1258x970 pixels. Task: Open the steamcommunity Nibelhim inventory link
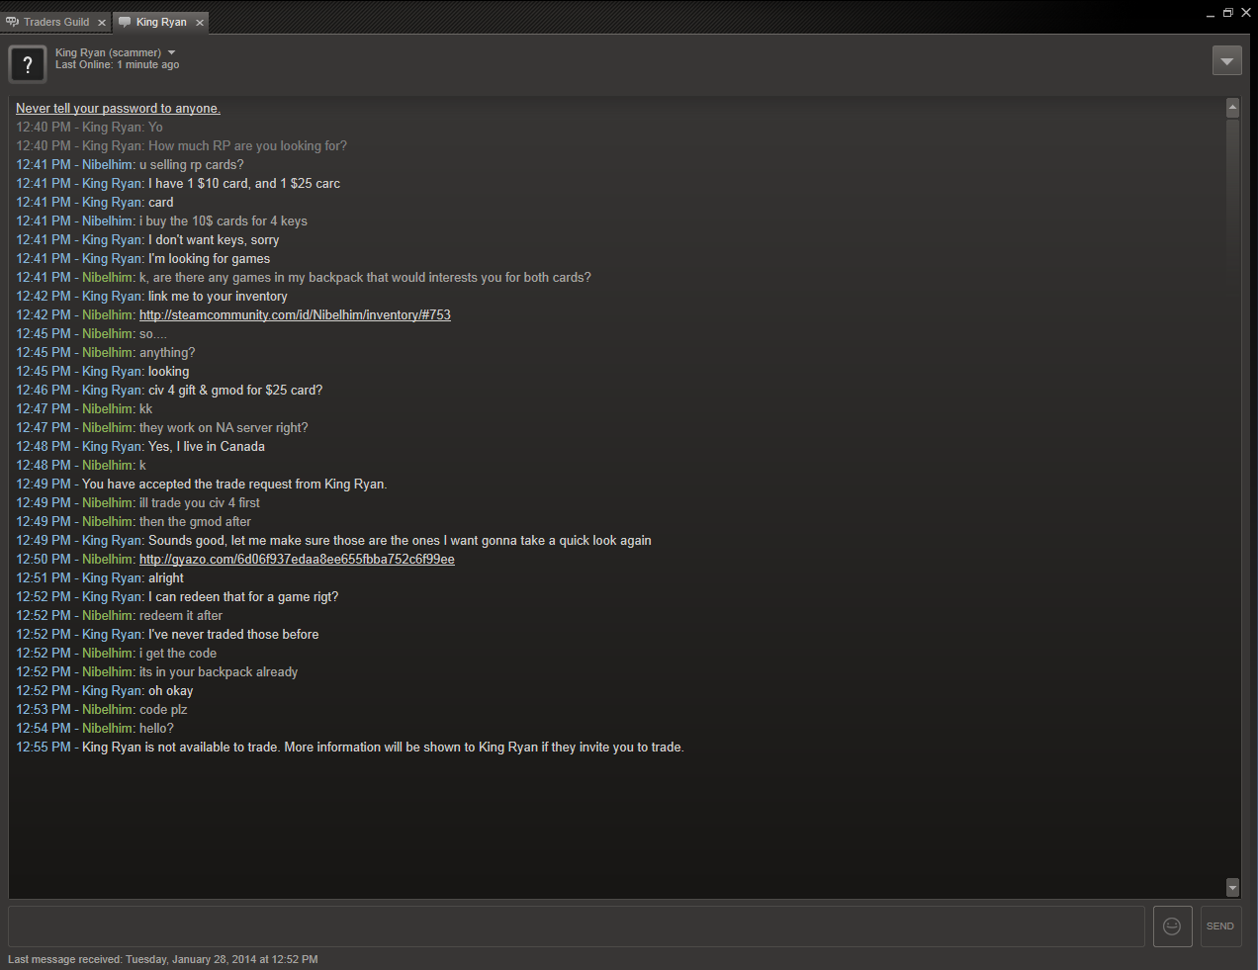(295, 315)
